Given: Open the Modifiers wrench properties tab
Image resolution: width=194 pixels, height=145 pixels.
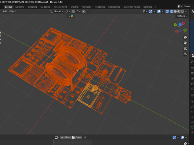Looking at the screenshot, I should click(192, 107).
